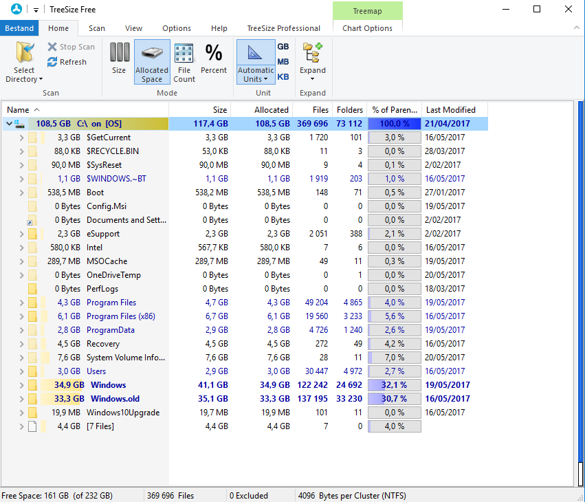Screen dimensions: 585x502
Task: Expand the [7 Files] node
Action: [x=21, y=426]
